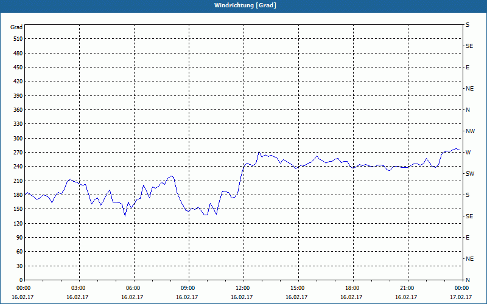Select the 300 degree axis label

point(18,139)
